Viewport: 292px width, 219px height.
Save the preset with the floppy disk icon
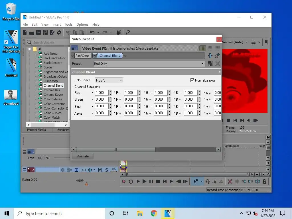click(x=210, y=64)
